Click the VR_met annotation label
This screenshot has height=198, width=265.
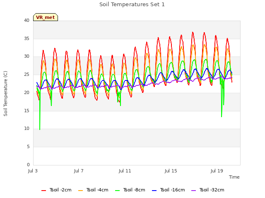tap(46, 17)
